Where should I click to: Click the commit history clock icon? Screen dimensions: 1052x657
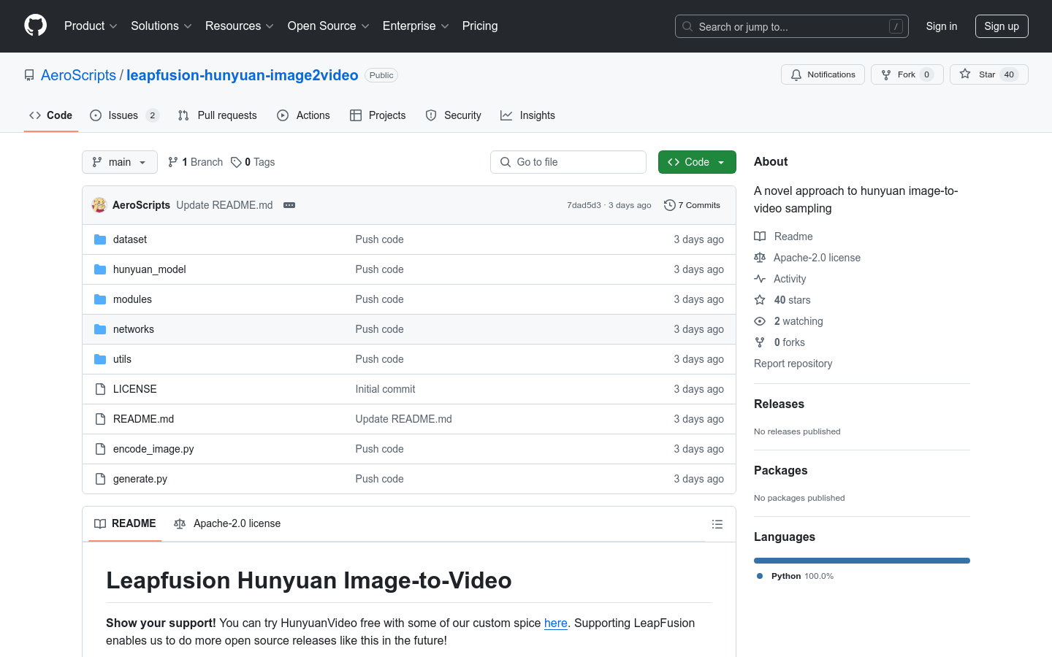click(669, 205)
